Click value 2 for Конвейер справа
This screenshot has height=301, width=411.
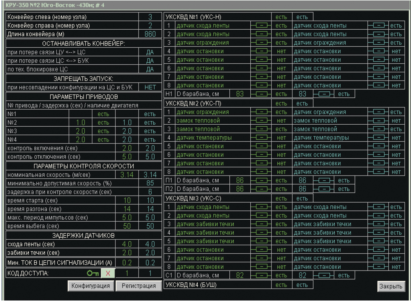(150, 26)
